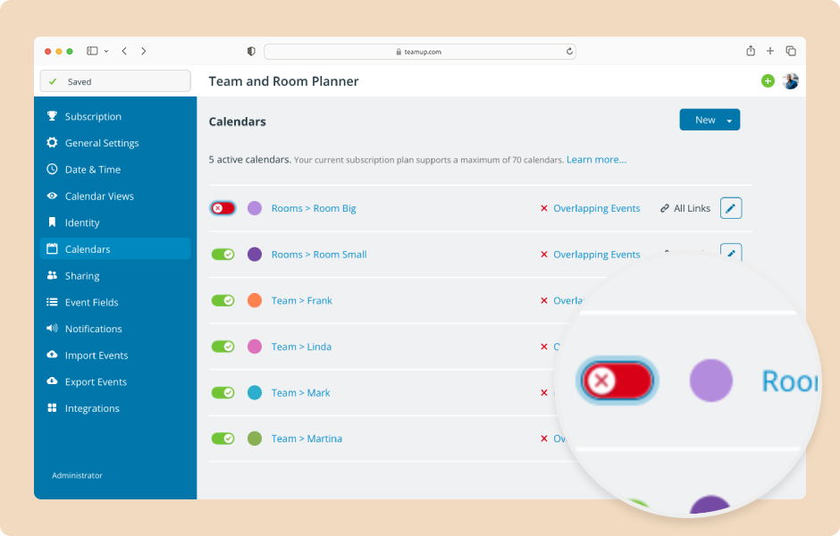Viewport: 840px width, 536px height.
Task: Open Sharing in the sidebar
Action: (82, 276)
